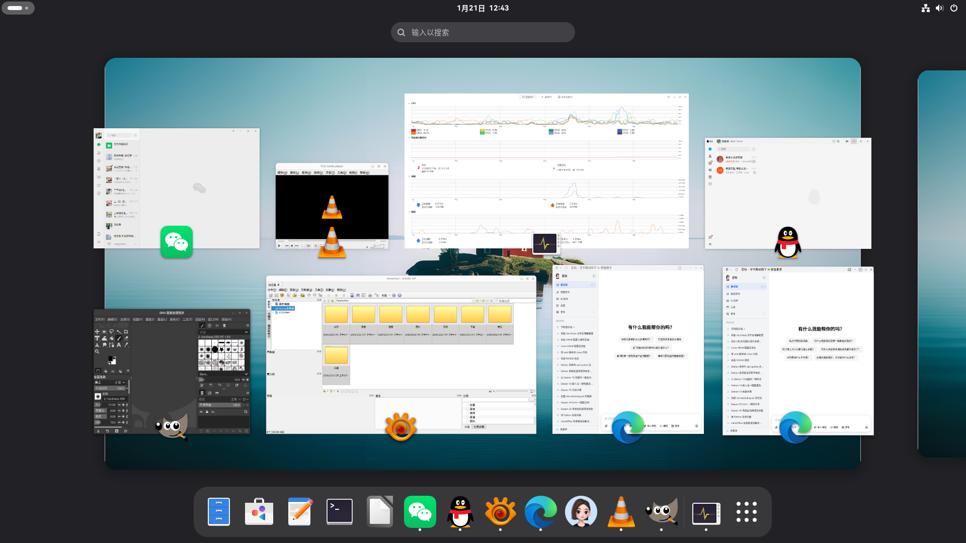
Task: Select the VLC media player window
Action: [x=332, y=201]
